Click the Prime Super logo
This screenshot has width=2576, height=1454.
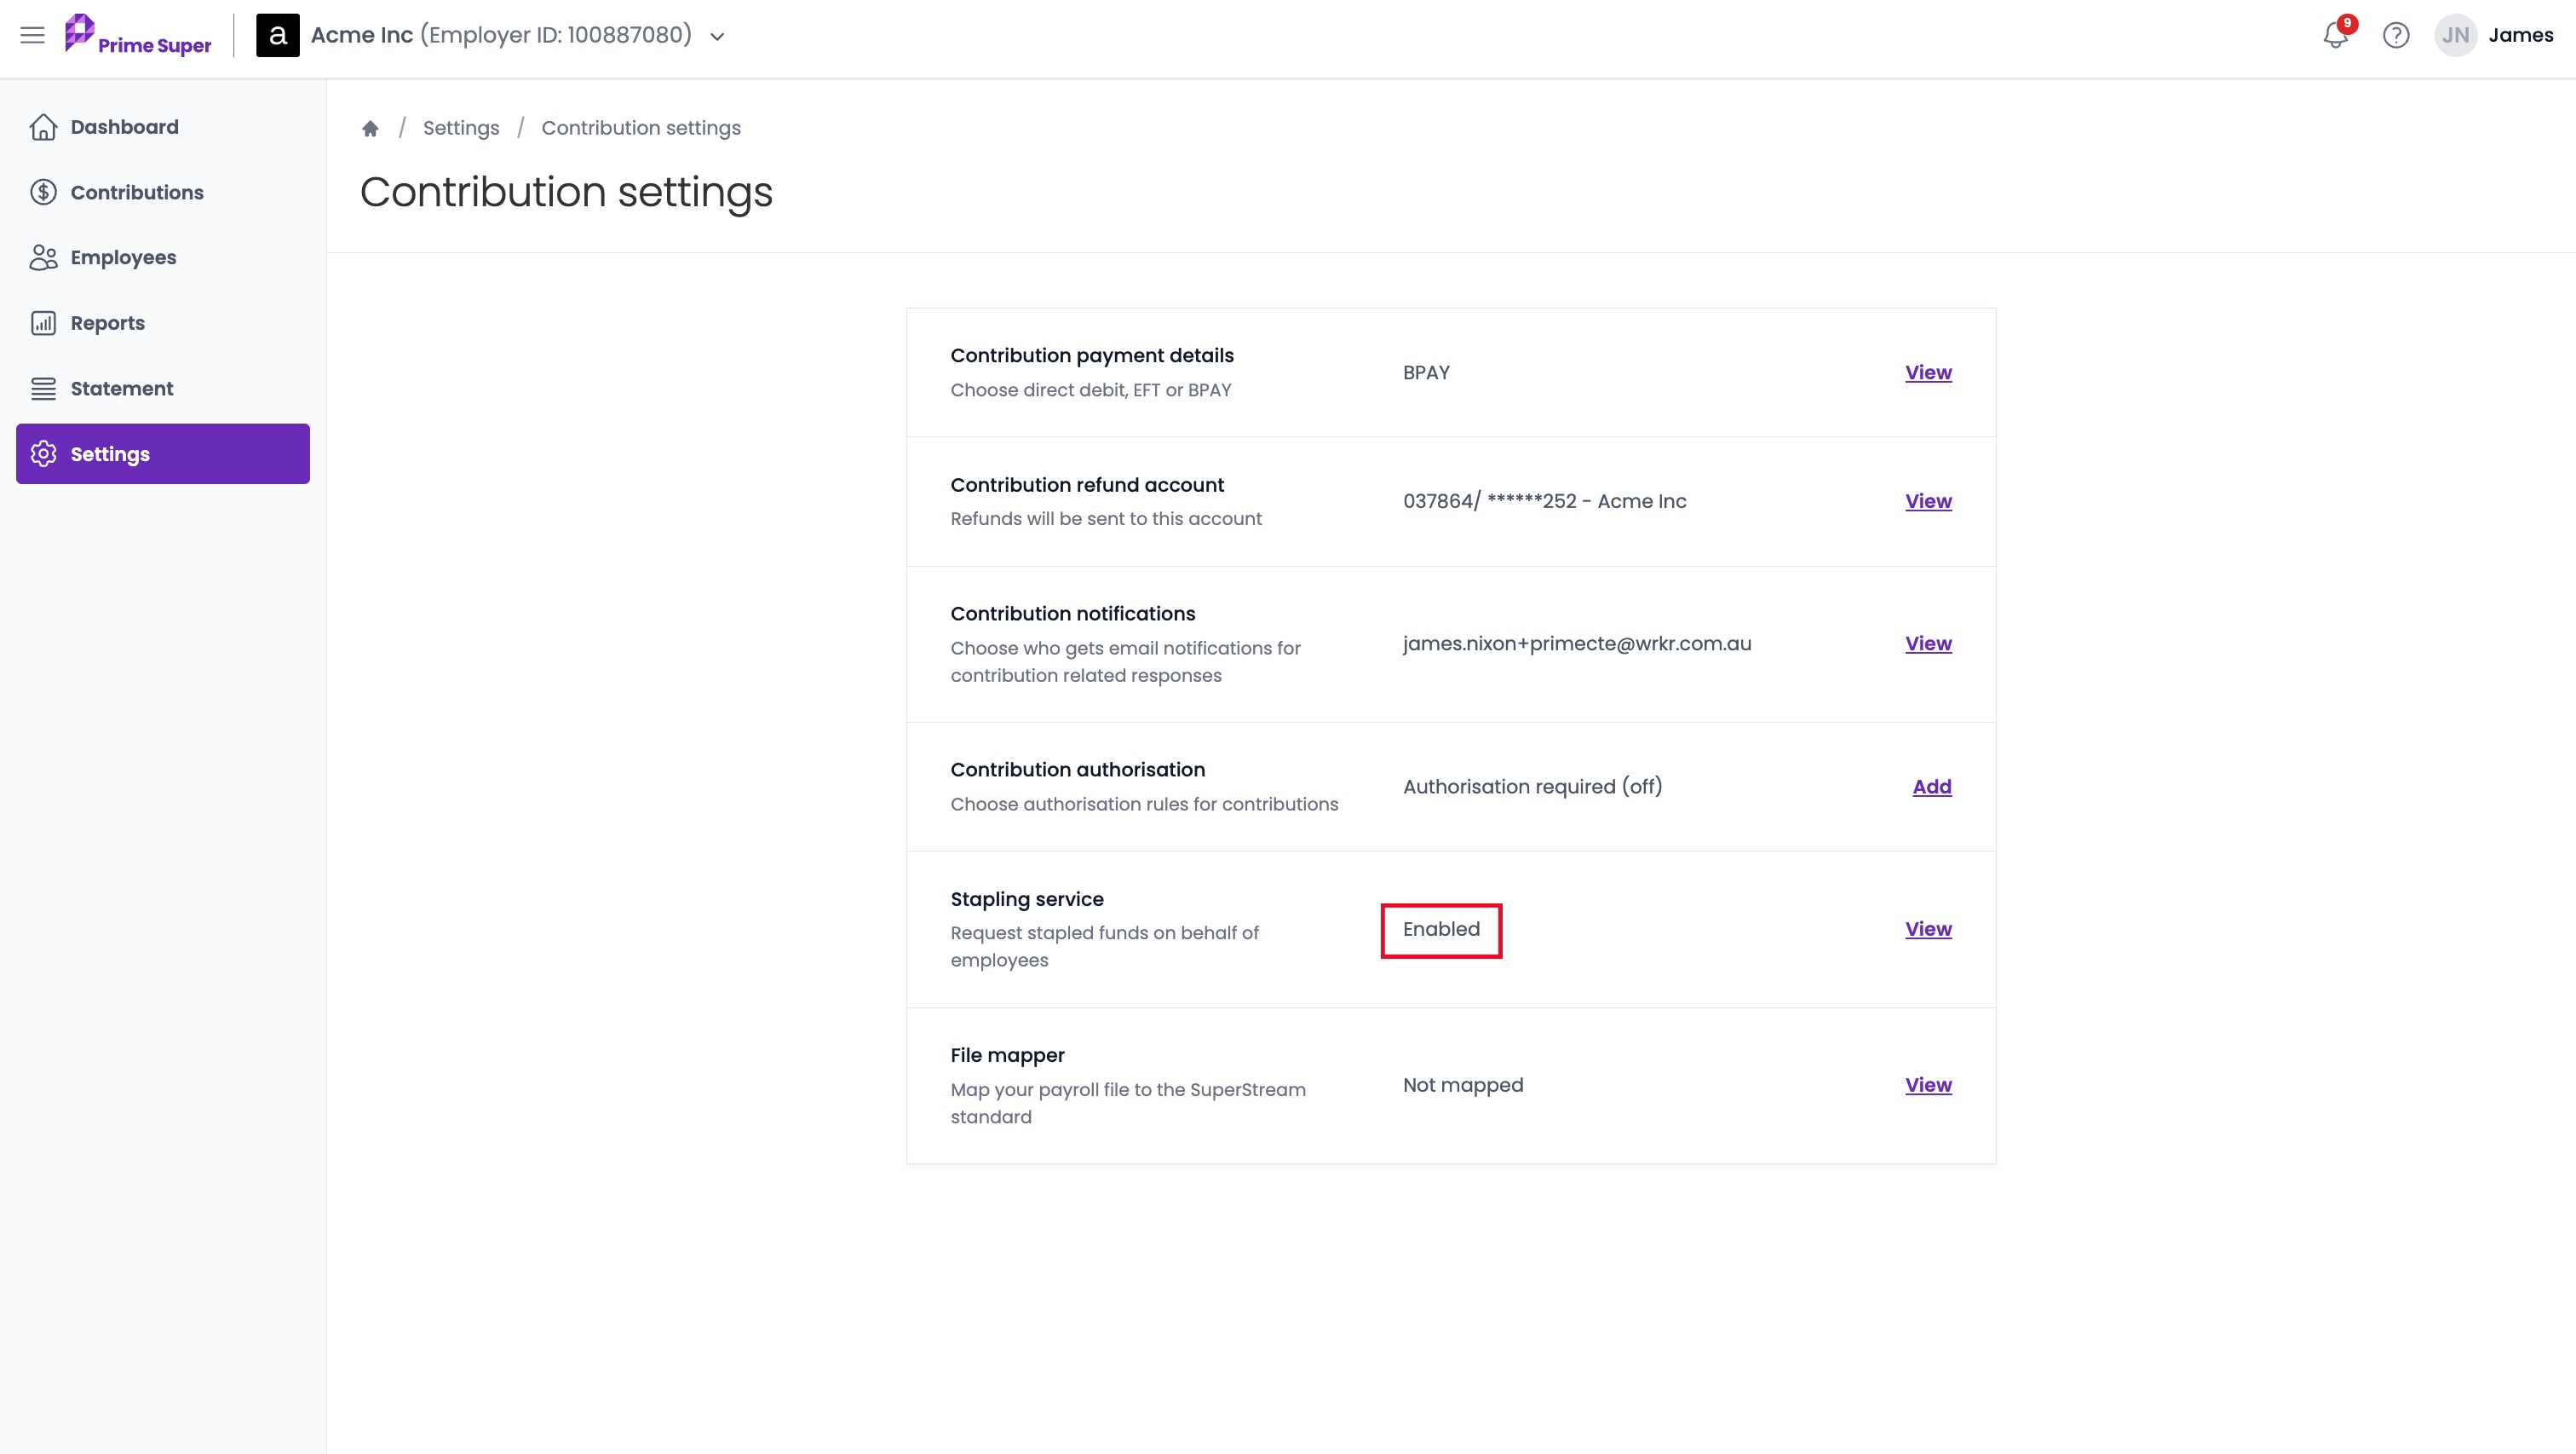coord(138,35)
